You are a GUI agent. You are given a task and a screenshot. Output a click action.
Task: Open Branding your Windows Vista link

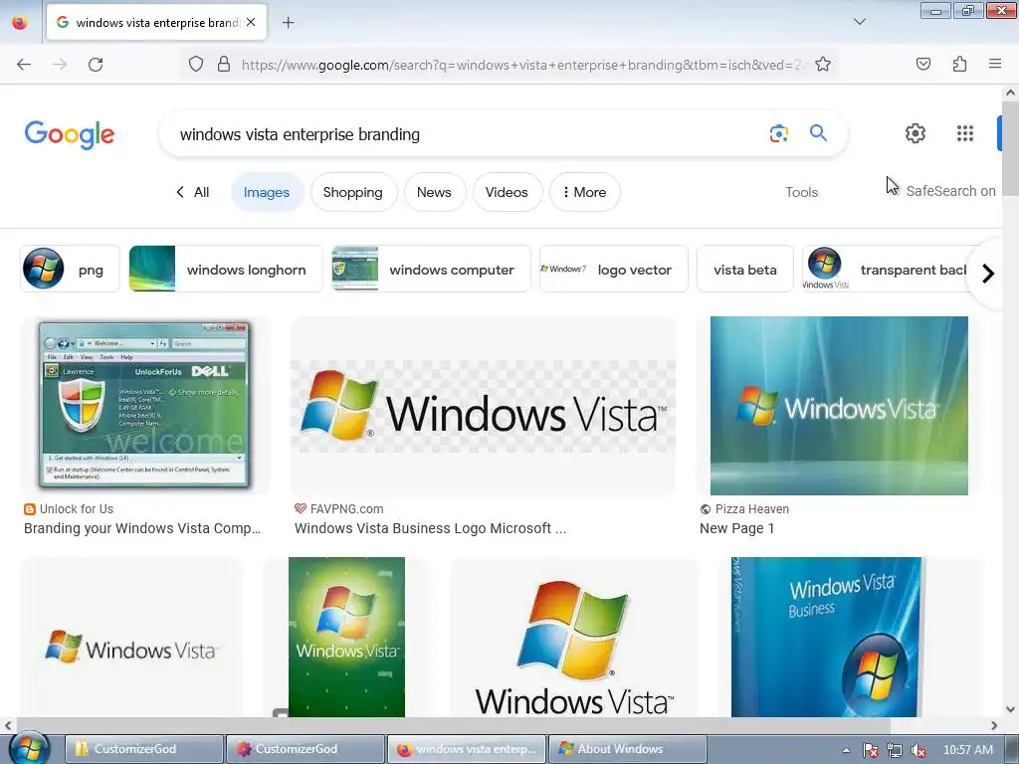tap(142, 528)
